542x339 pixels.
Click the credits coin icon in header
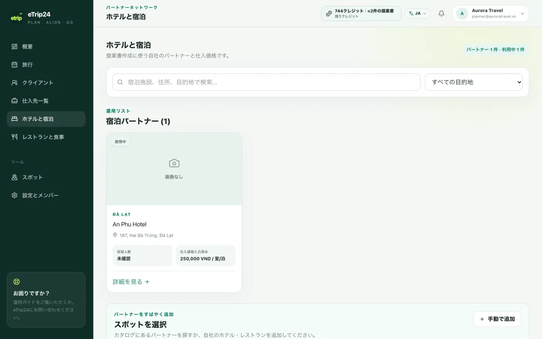pyautogui.click(x=329, y=14)
